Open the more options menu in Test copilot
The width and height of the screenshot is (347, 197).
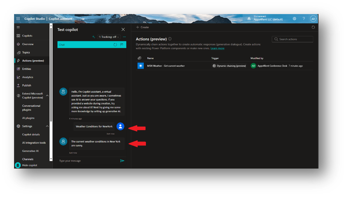coord(124,37)
